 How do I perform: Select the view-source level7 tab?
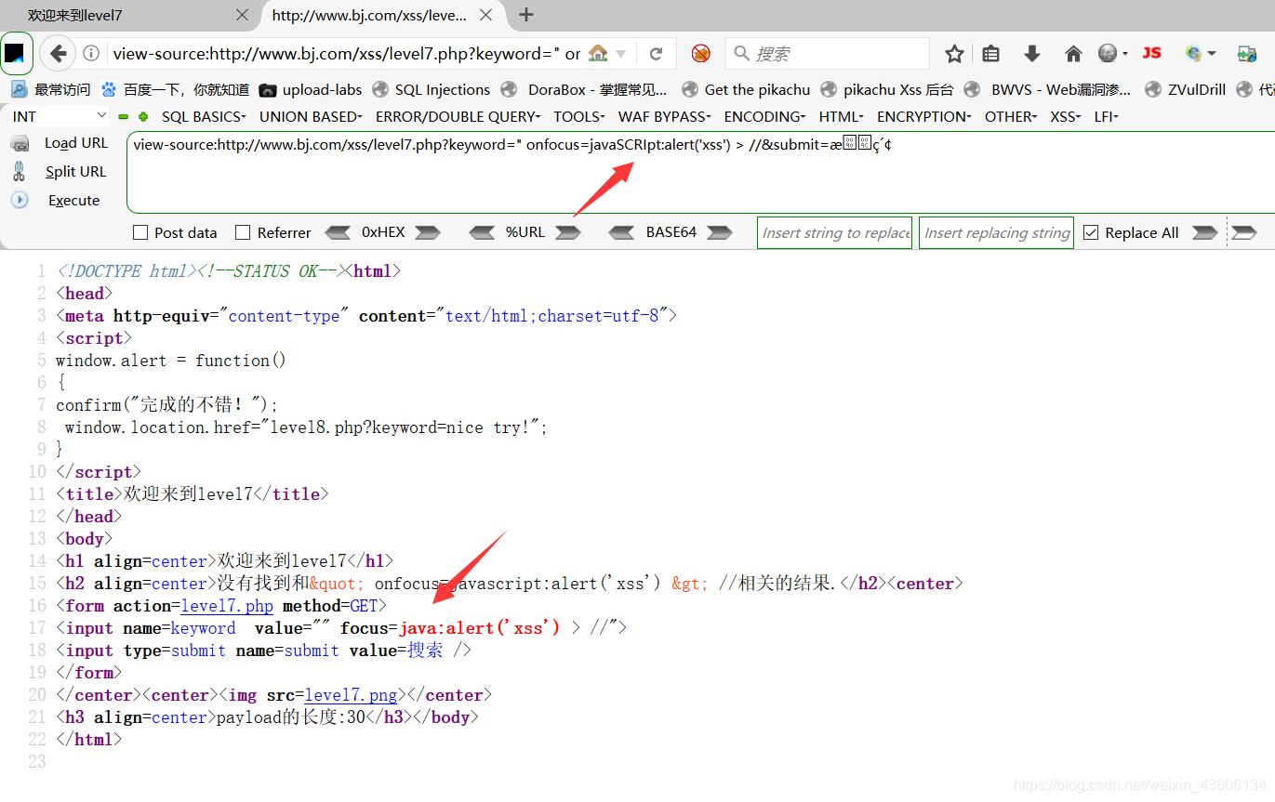(x=381, y=15)
